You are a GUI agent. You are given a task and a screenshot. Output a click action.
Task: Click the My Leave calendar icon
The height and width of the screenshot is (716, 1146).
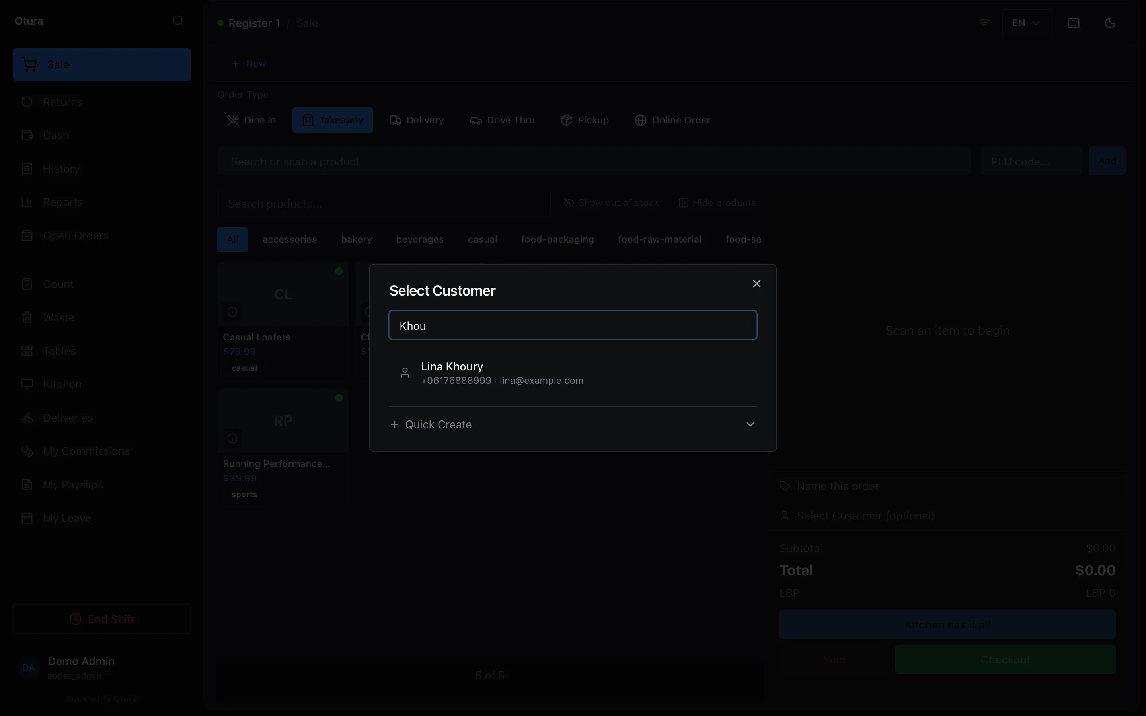pyautogui.click(x=27, y=518)
